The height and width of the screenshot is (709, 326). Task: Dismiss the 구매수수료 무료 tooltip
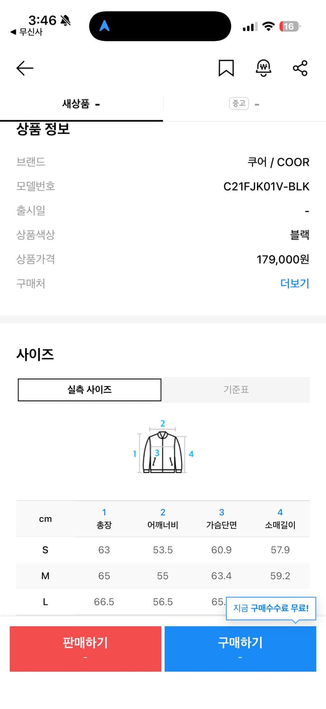pos(271,609)
